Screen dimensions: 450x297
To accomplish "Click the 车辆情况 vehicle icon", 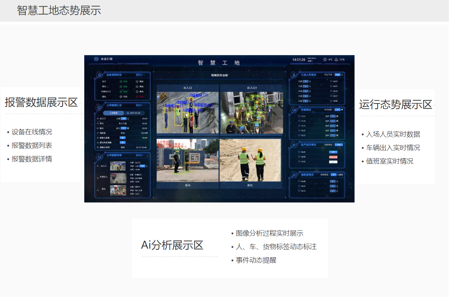I will [x=294, y=110].
